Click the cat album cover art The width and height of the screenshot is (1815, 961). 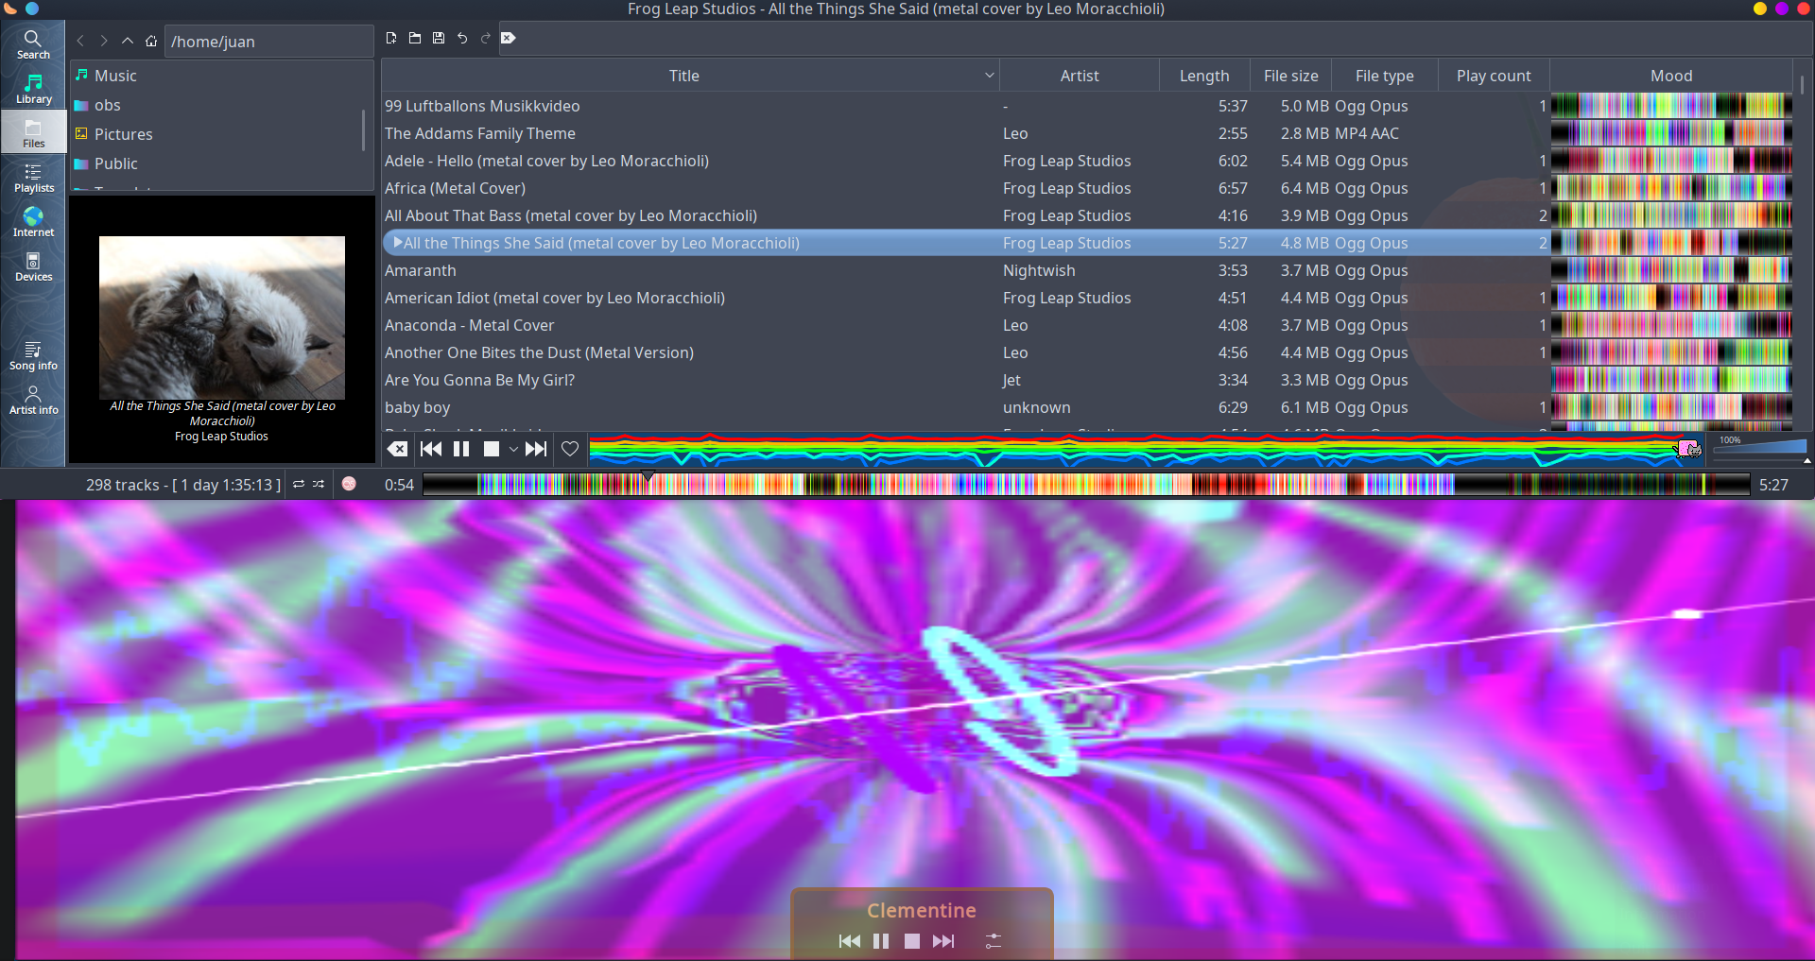point(222,317)
